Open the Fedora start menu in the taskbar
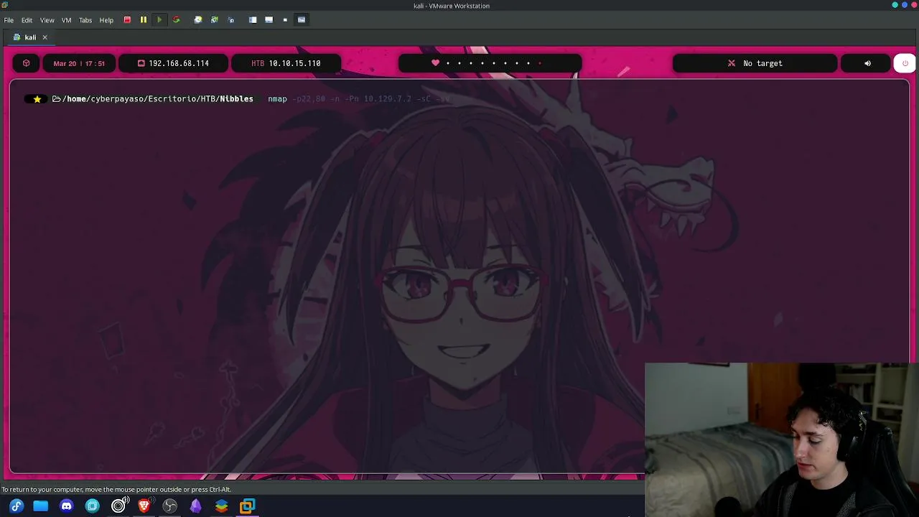Viewport: 919px width, 517px height. [17, 506]
